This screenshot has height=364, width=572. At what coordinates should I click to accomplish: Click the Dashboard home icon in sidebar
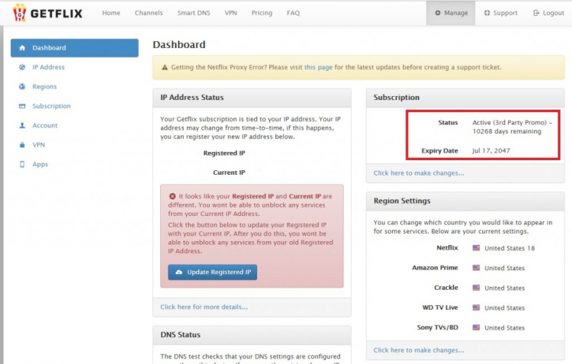click(x=22, y=48)
